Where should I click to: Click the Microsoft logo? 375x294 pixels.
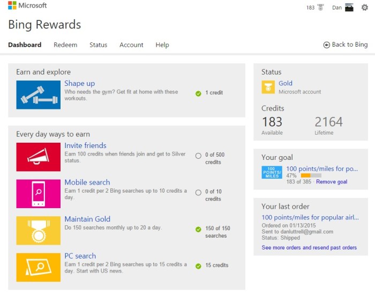[27, 5]
